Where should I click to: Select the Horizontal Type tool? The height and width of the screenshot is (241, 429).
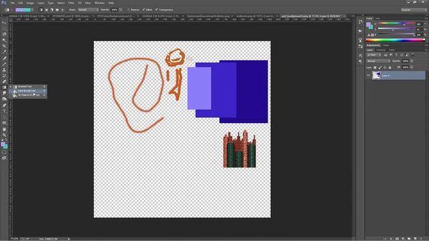(4, 111)
